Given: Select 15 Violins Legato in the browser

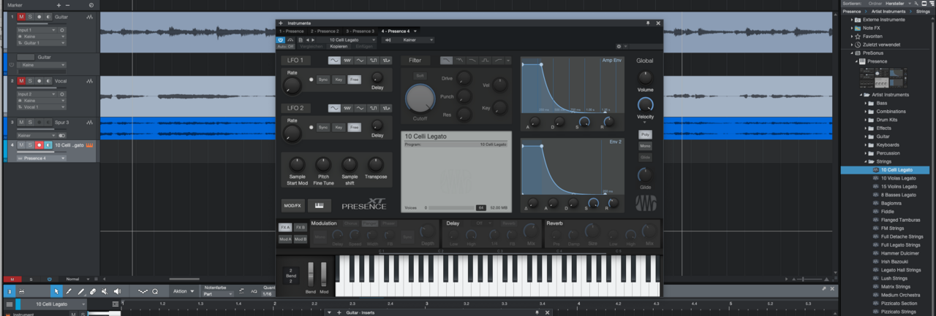Looking at the screenshot, I should 898,186.
